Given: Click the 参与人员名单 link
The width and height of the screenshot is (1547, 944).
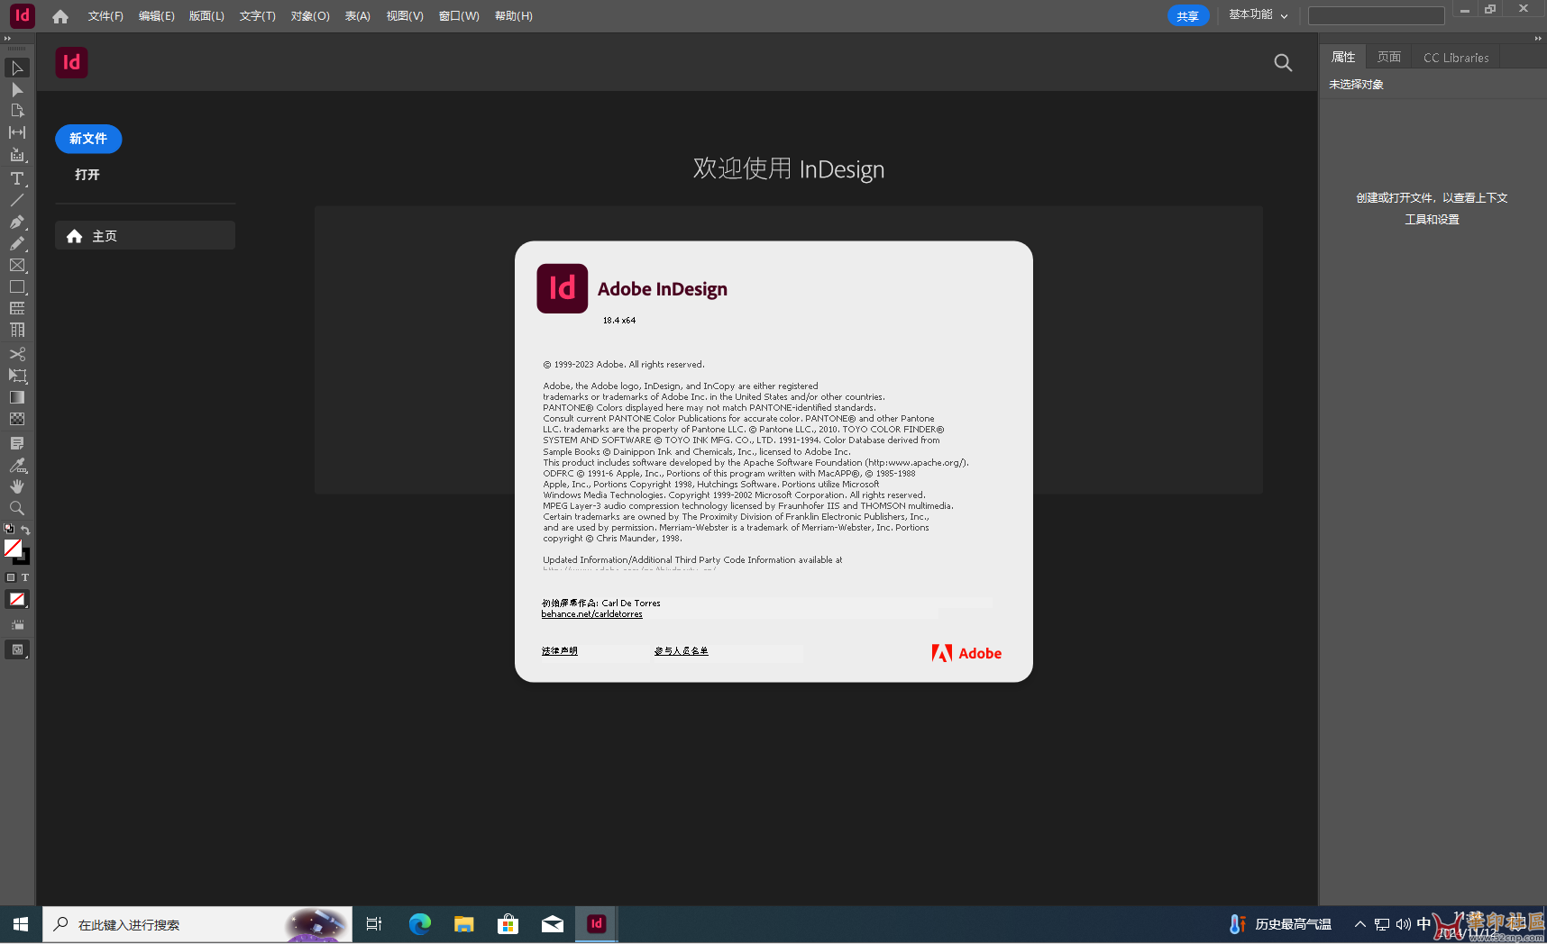Looking at the screenshot, I should 681,651.
